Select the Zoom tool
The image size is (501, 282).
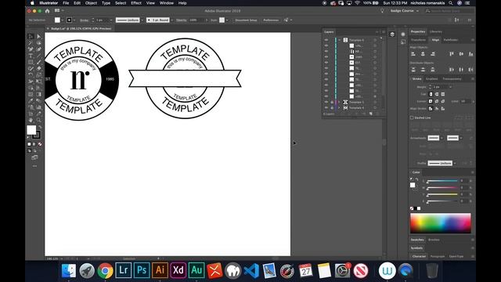tap(38, 120)
